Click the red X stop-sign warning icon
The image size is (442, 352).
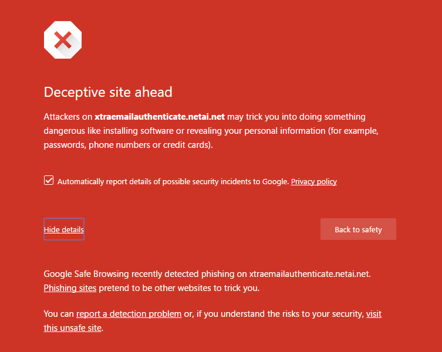click(63, 40)
